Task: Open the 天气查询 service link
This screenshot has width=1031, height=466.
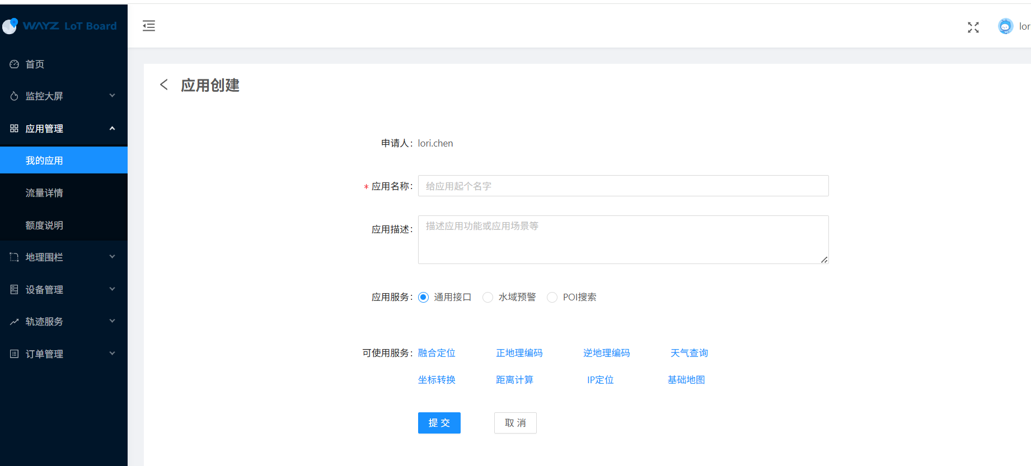Action: pos(689,353)
